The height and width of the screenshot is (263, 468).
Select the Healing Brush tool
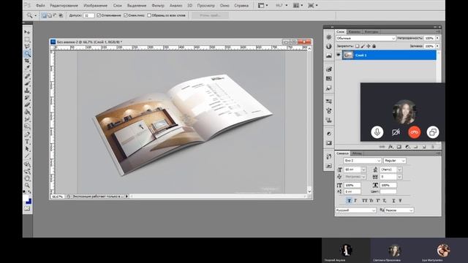[27, 76]
